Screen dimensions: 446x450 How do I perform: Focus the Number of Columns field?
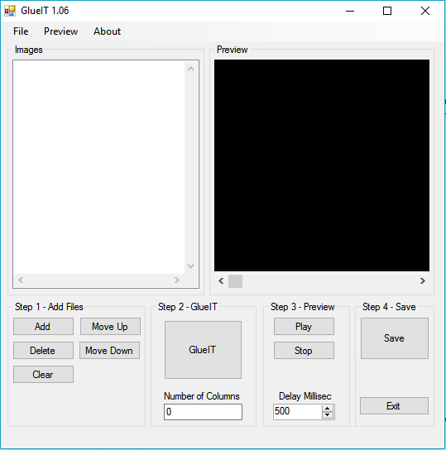click(203, 412)
